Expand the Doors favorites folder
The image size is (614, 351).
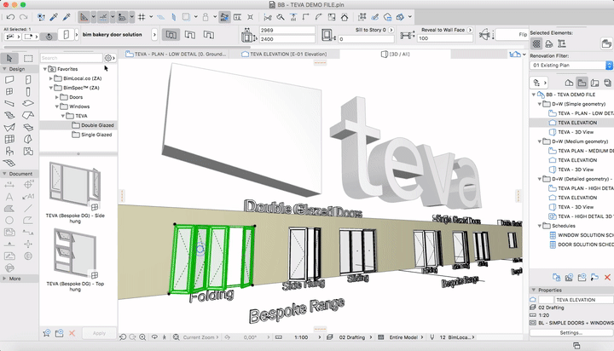(x=58, y=96)
